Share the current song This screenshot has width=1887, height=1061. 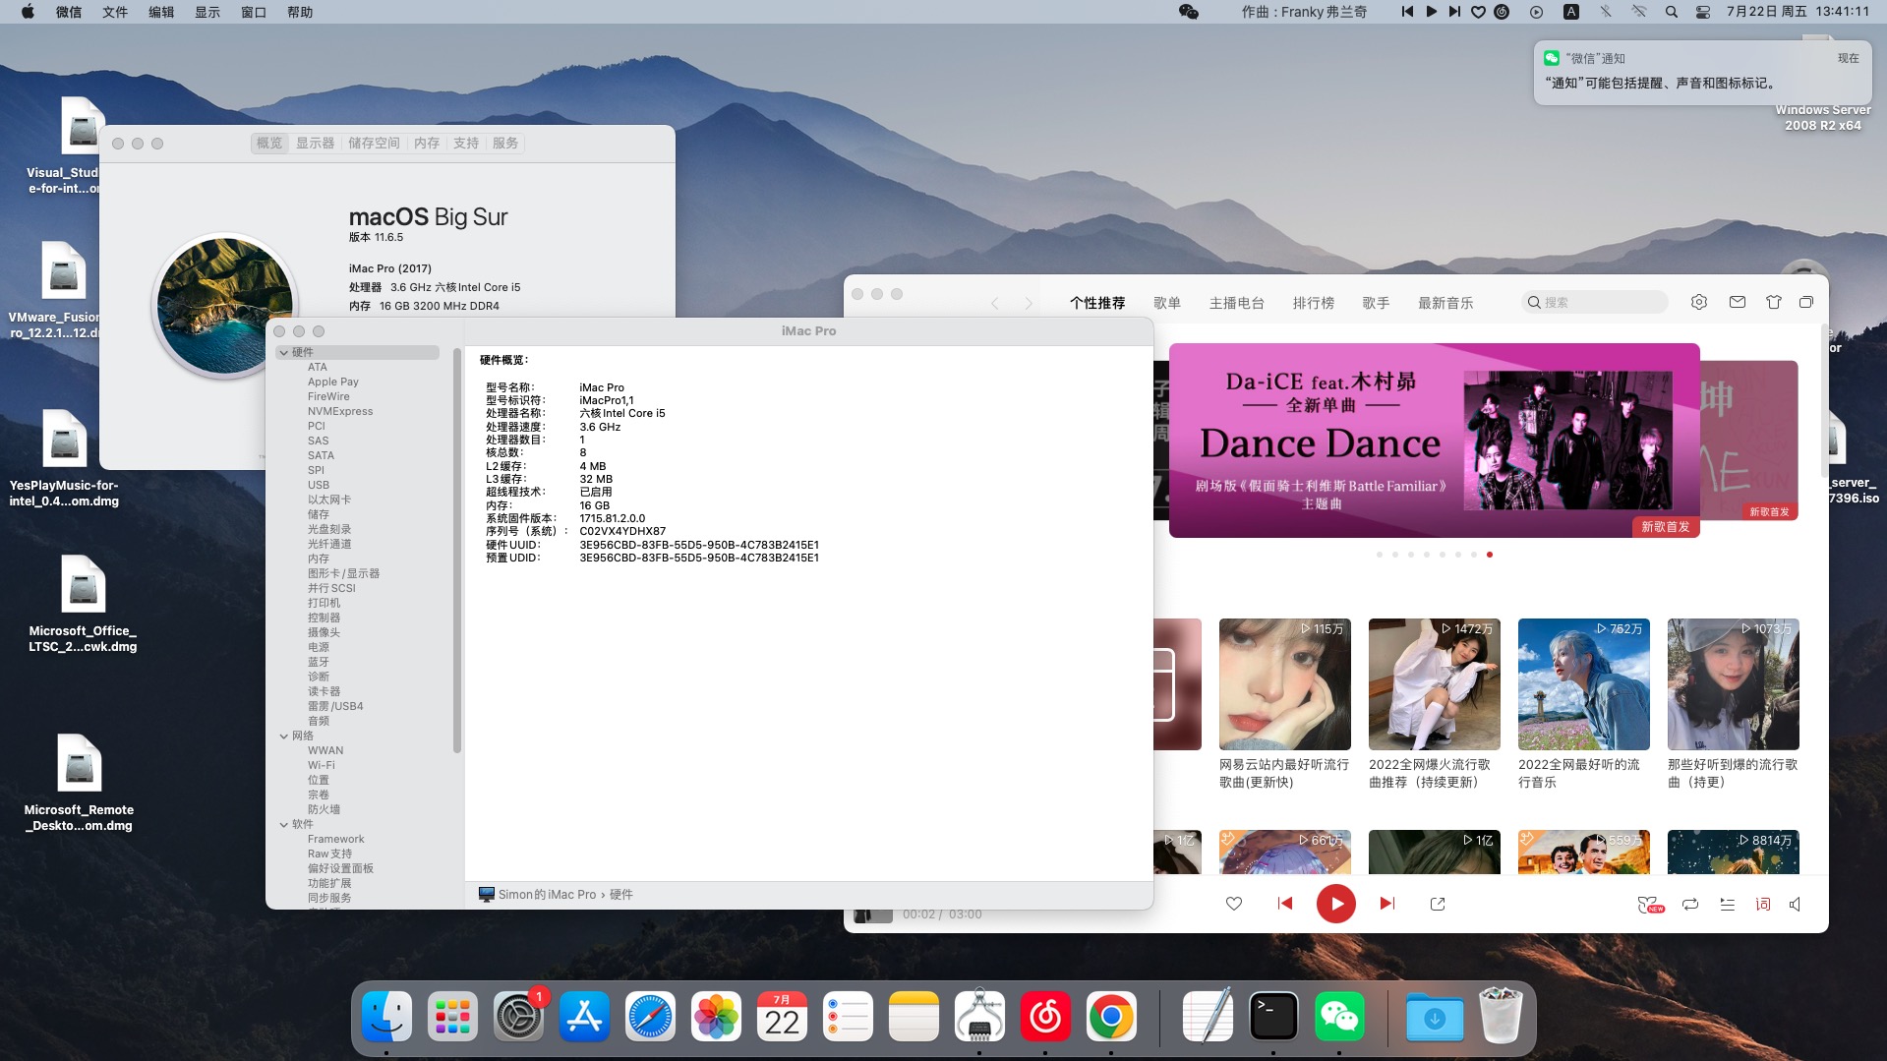(1438, 904)
